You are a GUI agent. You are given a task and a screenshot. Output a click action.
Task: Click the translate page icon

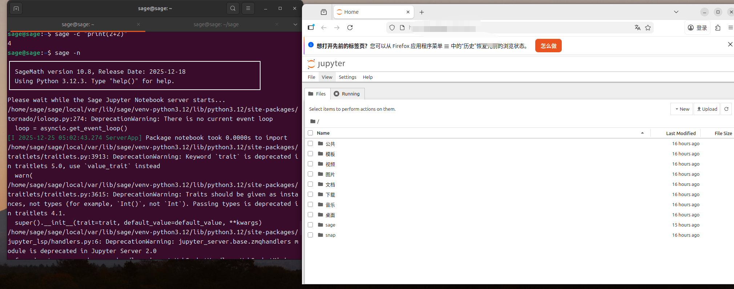(637, 28)
